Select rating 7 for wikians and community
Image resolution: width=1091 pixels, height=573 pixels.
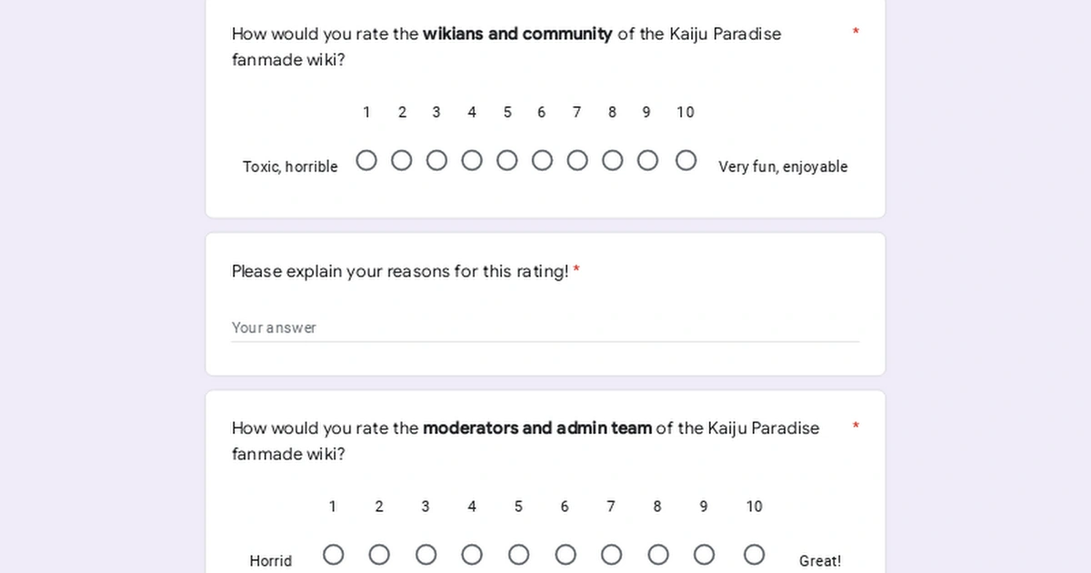577,160
